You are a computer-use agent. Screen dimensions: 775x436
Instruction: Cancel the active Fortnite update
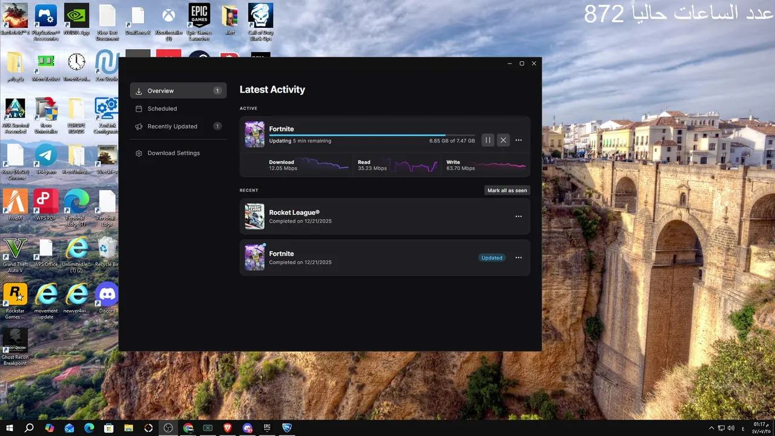tap(503, 140)
